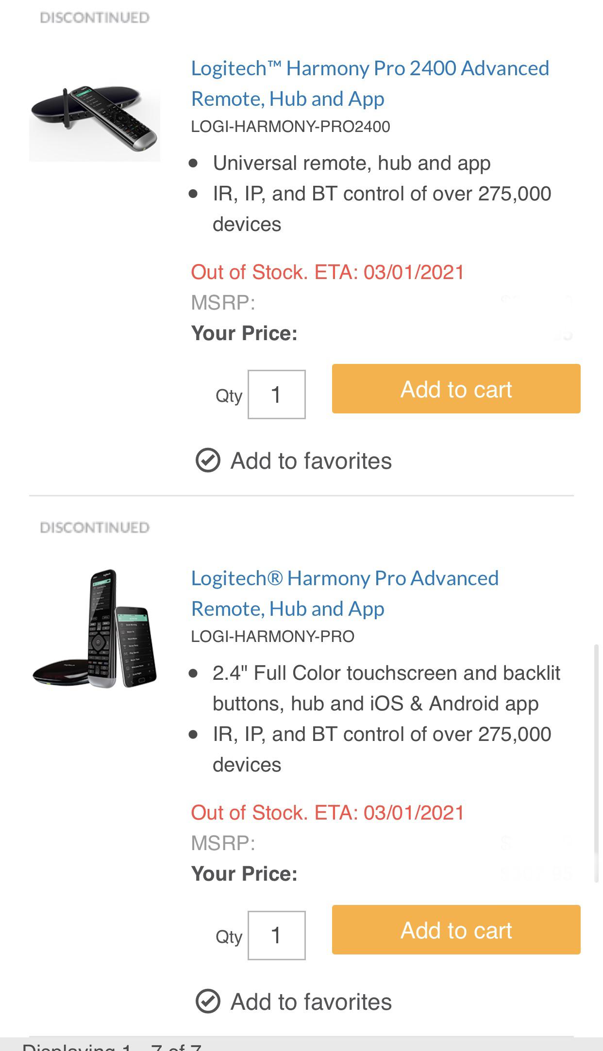Viewport: 603px width, 1051px height.
Task: Select the Harmony Pro 2400 product image
Action: (x=95, y=116)
